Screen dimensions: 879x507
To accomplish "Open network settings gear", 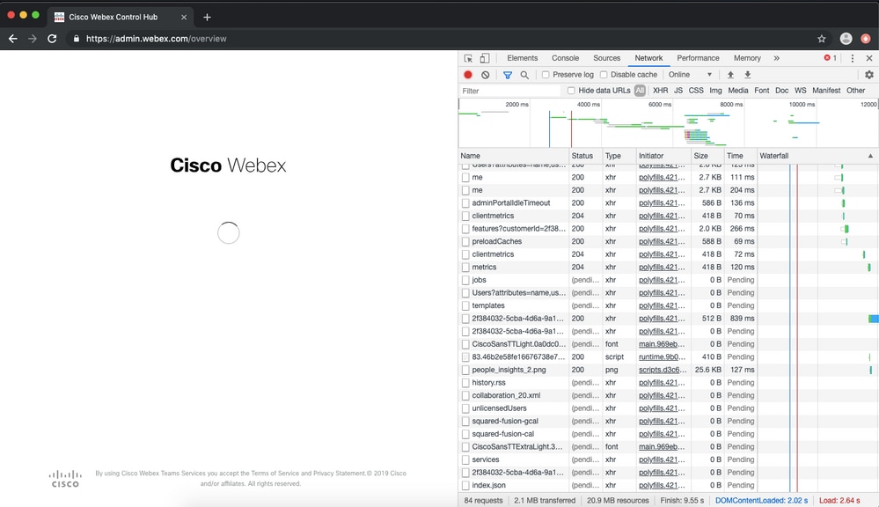I will [869, 75].
